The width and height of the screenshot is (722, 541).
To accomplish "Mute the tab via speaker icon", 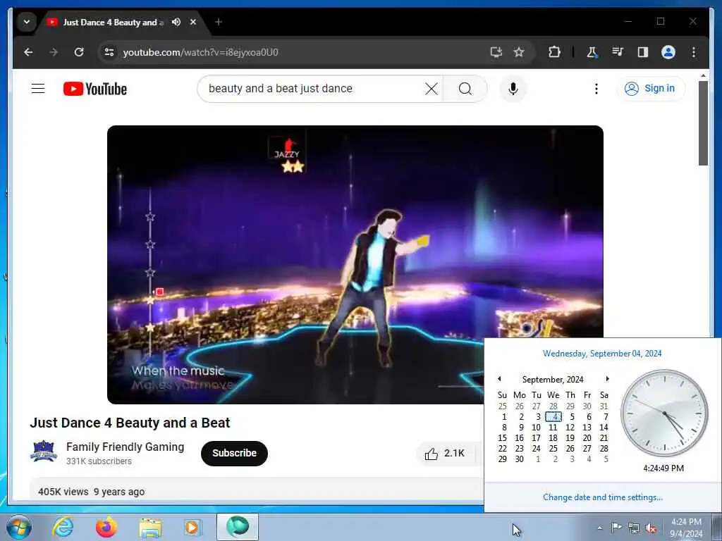I will tap(176, 22).
